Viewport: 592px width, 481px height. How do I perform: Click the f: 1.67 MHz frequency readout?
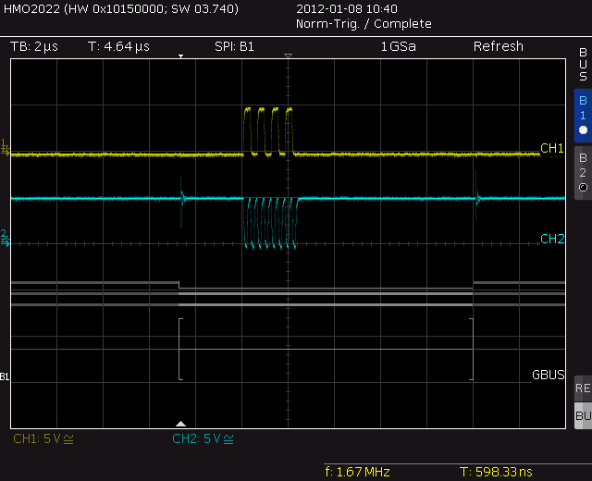pos(357,472)
